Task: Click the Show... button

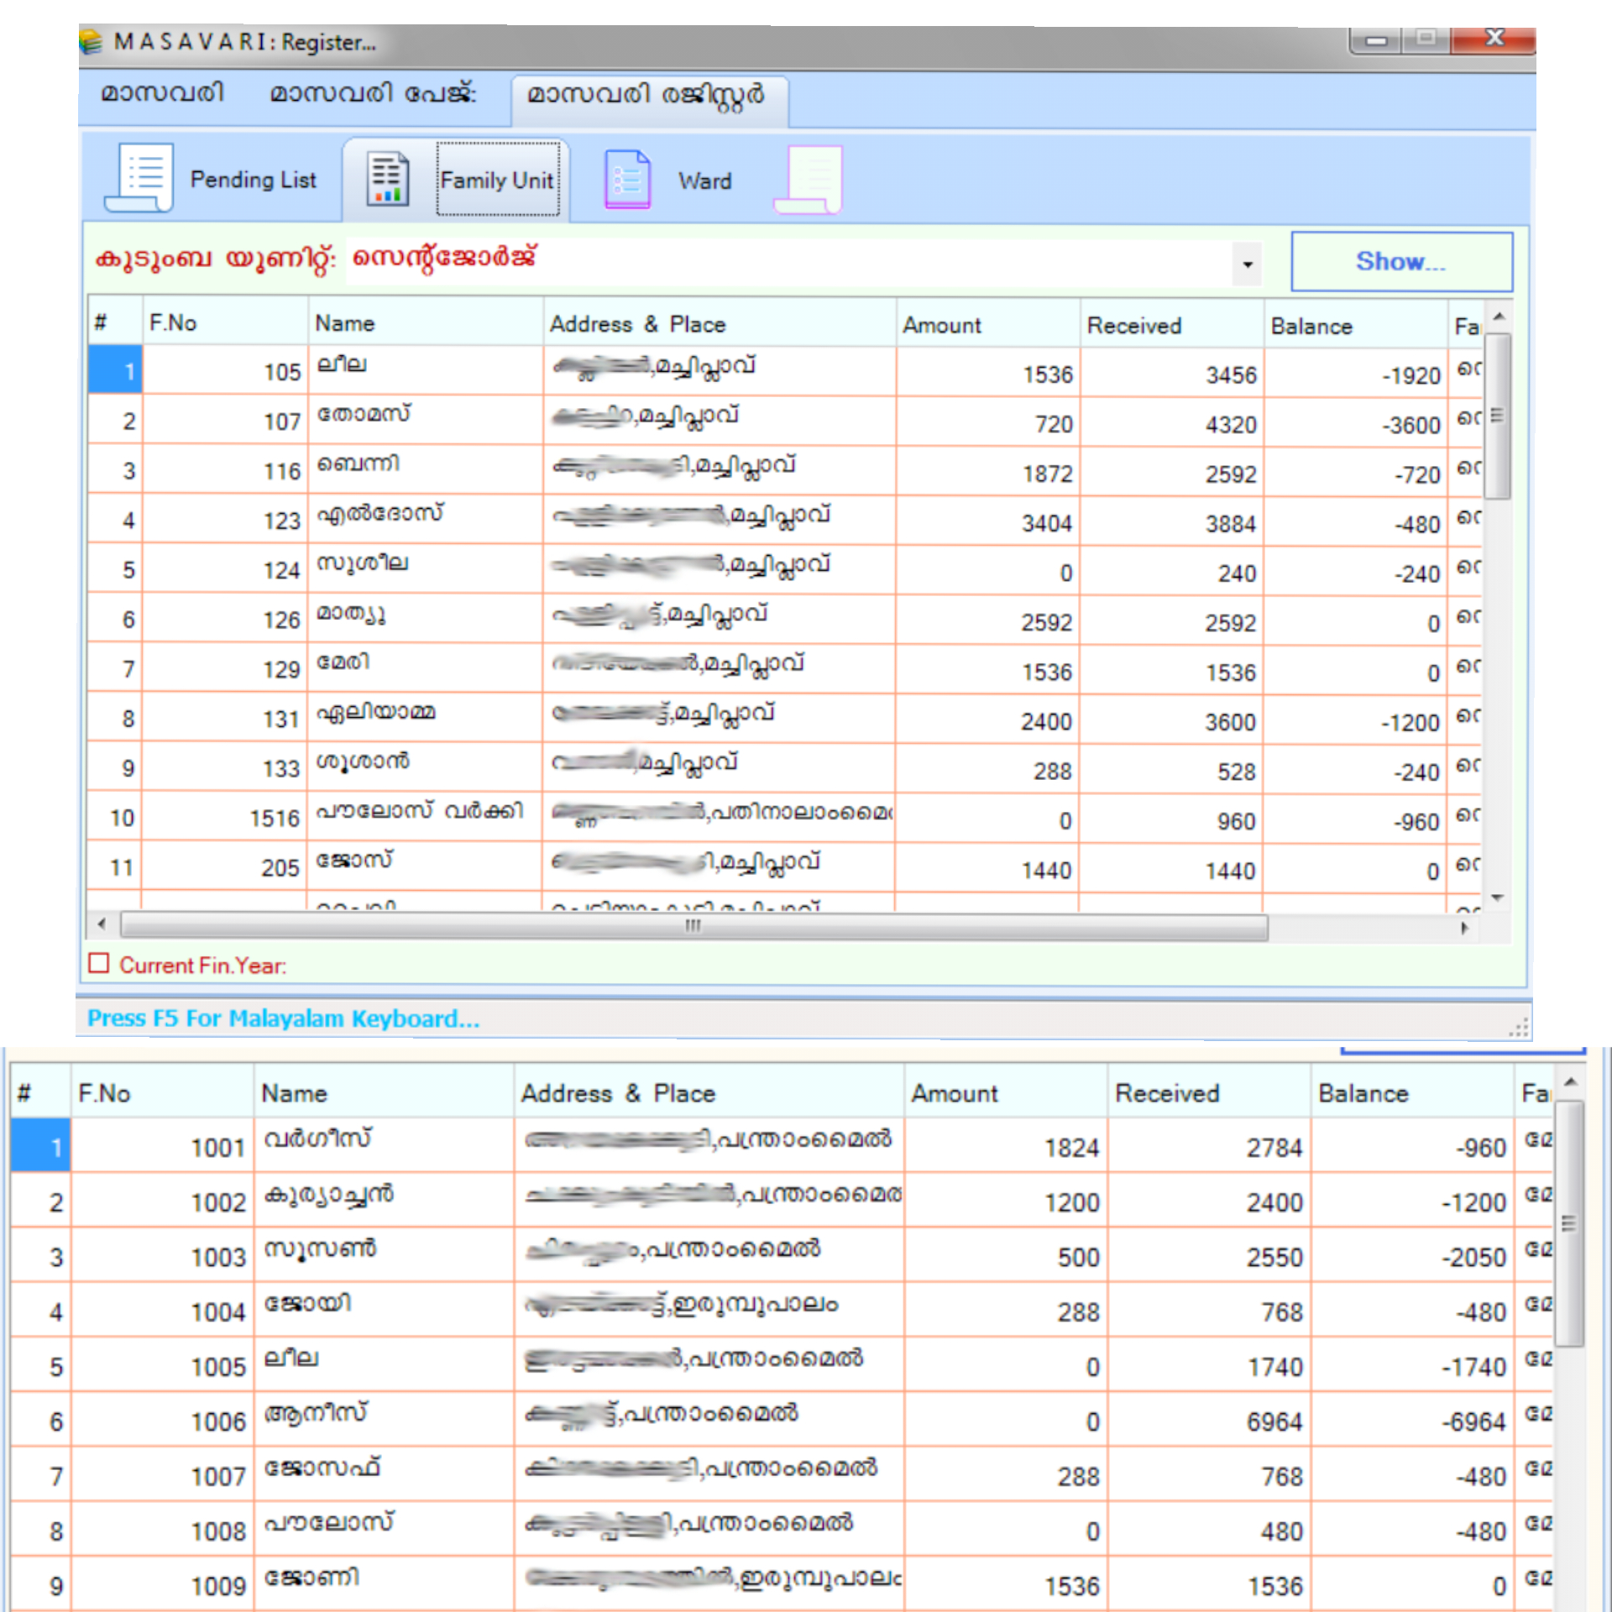Action: (1400, 261)
